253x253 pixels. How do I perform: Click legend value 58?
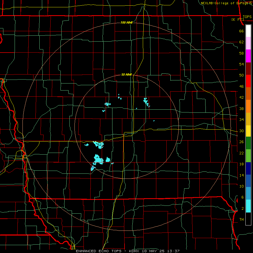point(241,53)
